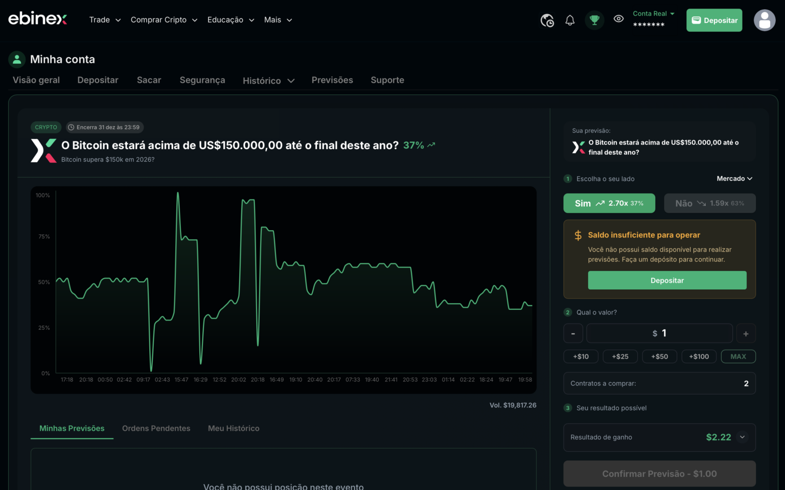Viewport: 785px width, 490px height.
Task: Open the trophy rewards icon
Action: coord(594,20)
